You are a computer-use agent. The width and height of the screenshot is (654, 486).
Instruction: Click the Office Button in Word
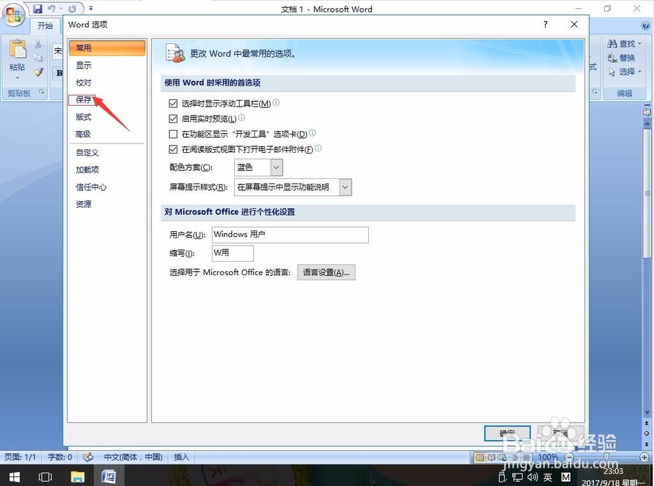(x=13, y=16)
